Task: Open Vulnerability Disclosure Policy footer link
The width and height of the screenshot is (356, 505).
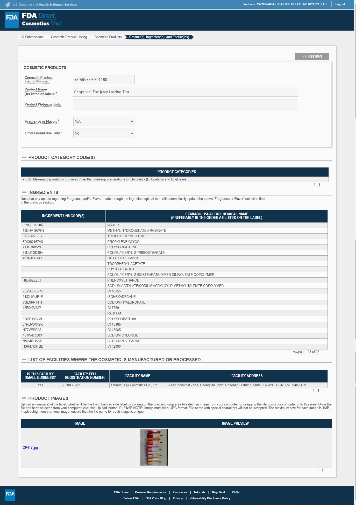Action: click(210, 498)
